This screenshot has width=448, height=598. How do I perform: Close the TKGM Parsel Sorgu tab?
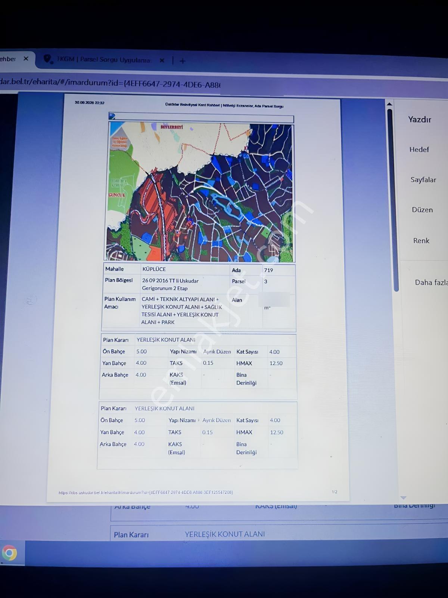tap(162, 60)
